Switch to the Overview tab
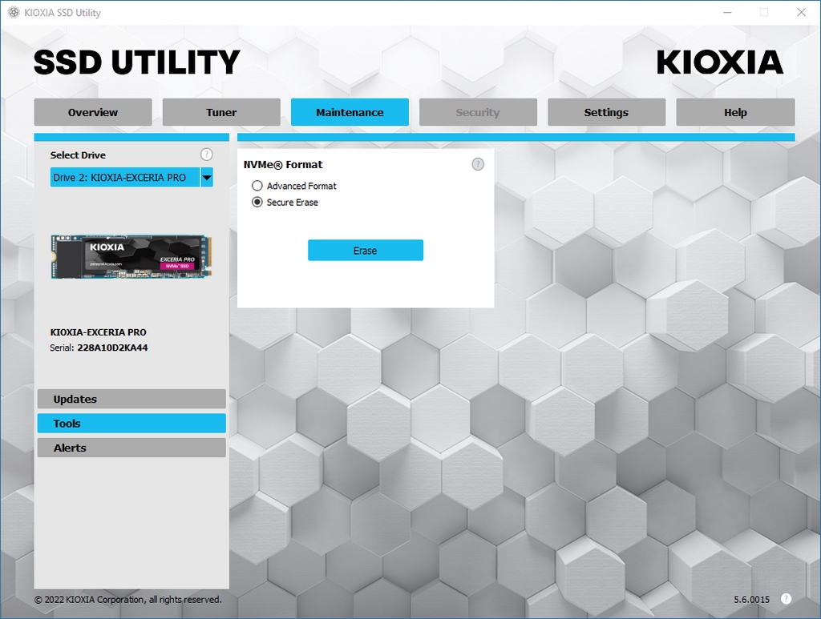This screenshot has height=619, width=821. 93,112
